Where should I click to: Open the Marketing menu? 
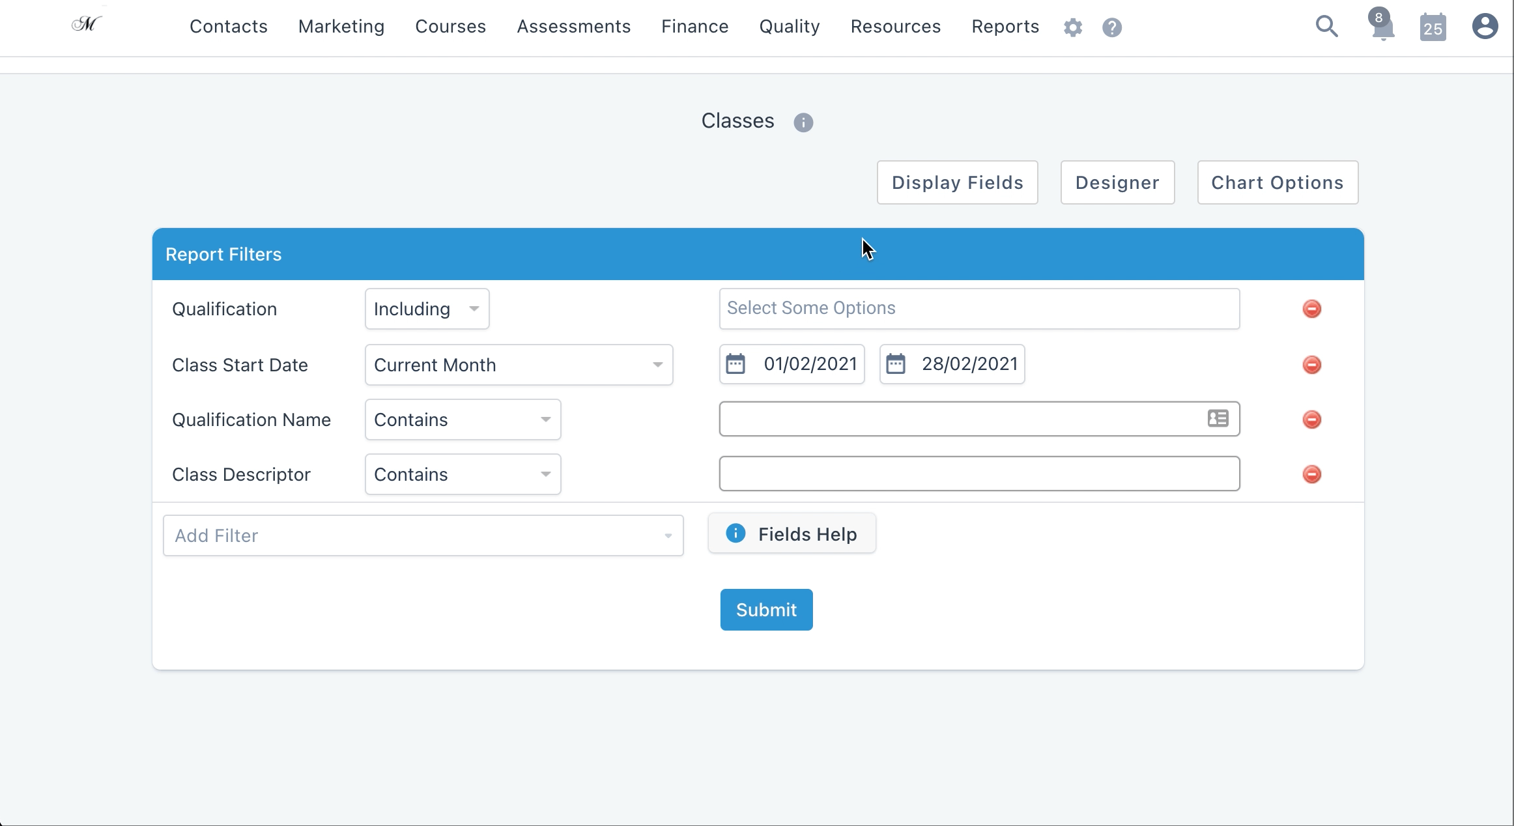(341, 27)
